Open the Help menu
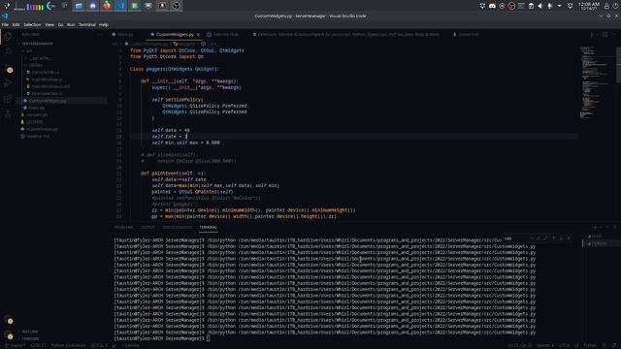This screenshot has height=349, width=621. (104, 24)
